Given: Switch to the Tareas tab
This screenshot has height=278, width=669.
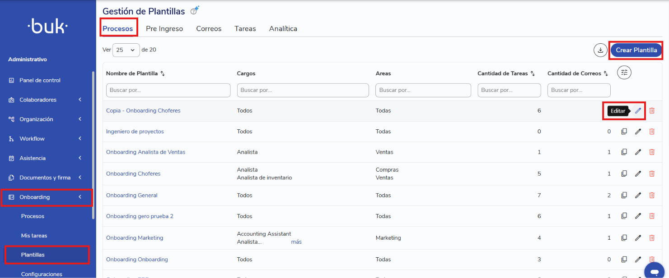Looking at the screenshot, I should 245,28.
